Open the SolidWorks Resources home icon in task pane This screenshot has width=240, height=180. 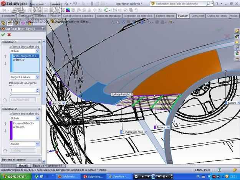click(x=237, y=31)
